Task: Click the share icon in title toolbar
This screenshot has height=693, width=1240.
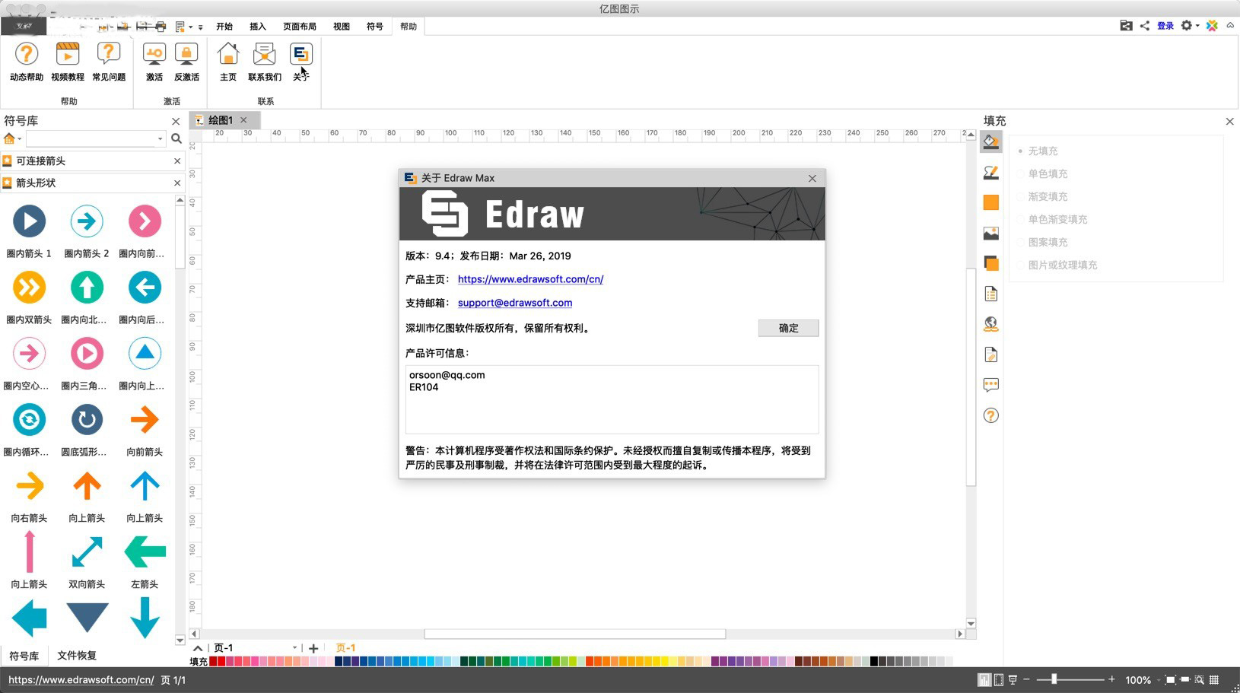Action: click(x=1144, y=26)
